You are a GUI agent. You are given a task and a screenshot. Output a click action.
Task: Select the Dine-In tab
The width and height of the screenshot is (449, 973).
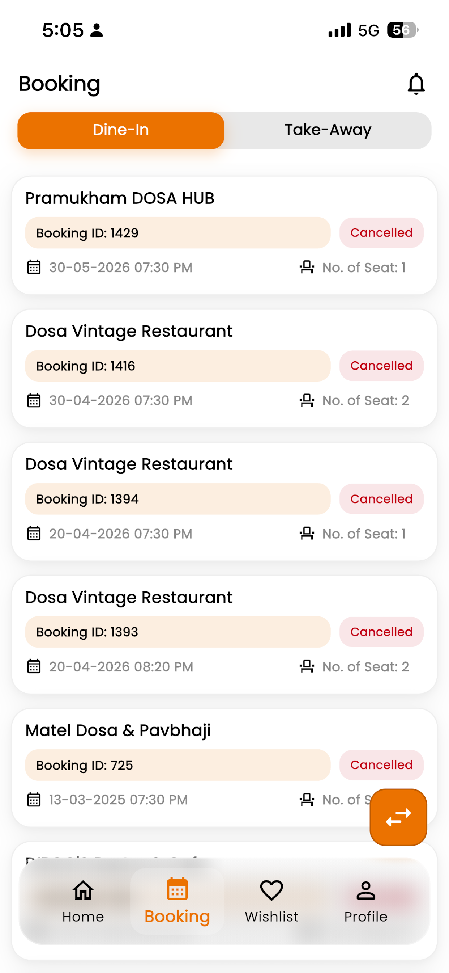pos(121,130)
